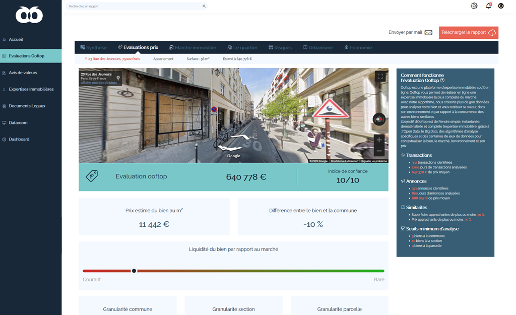Go to the Risques tab
Viewport: 516px width, 315px height.
(280, 47)
